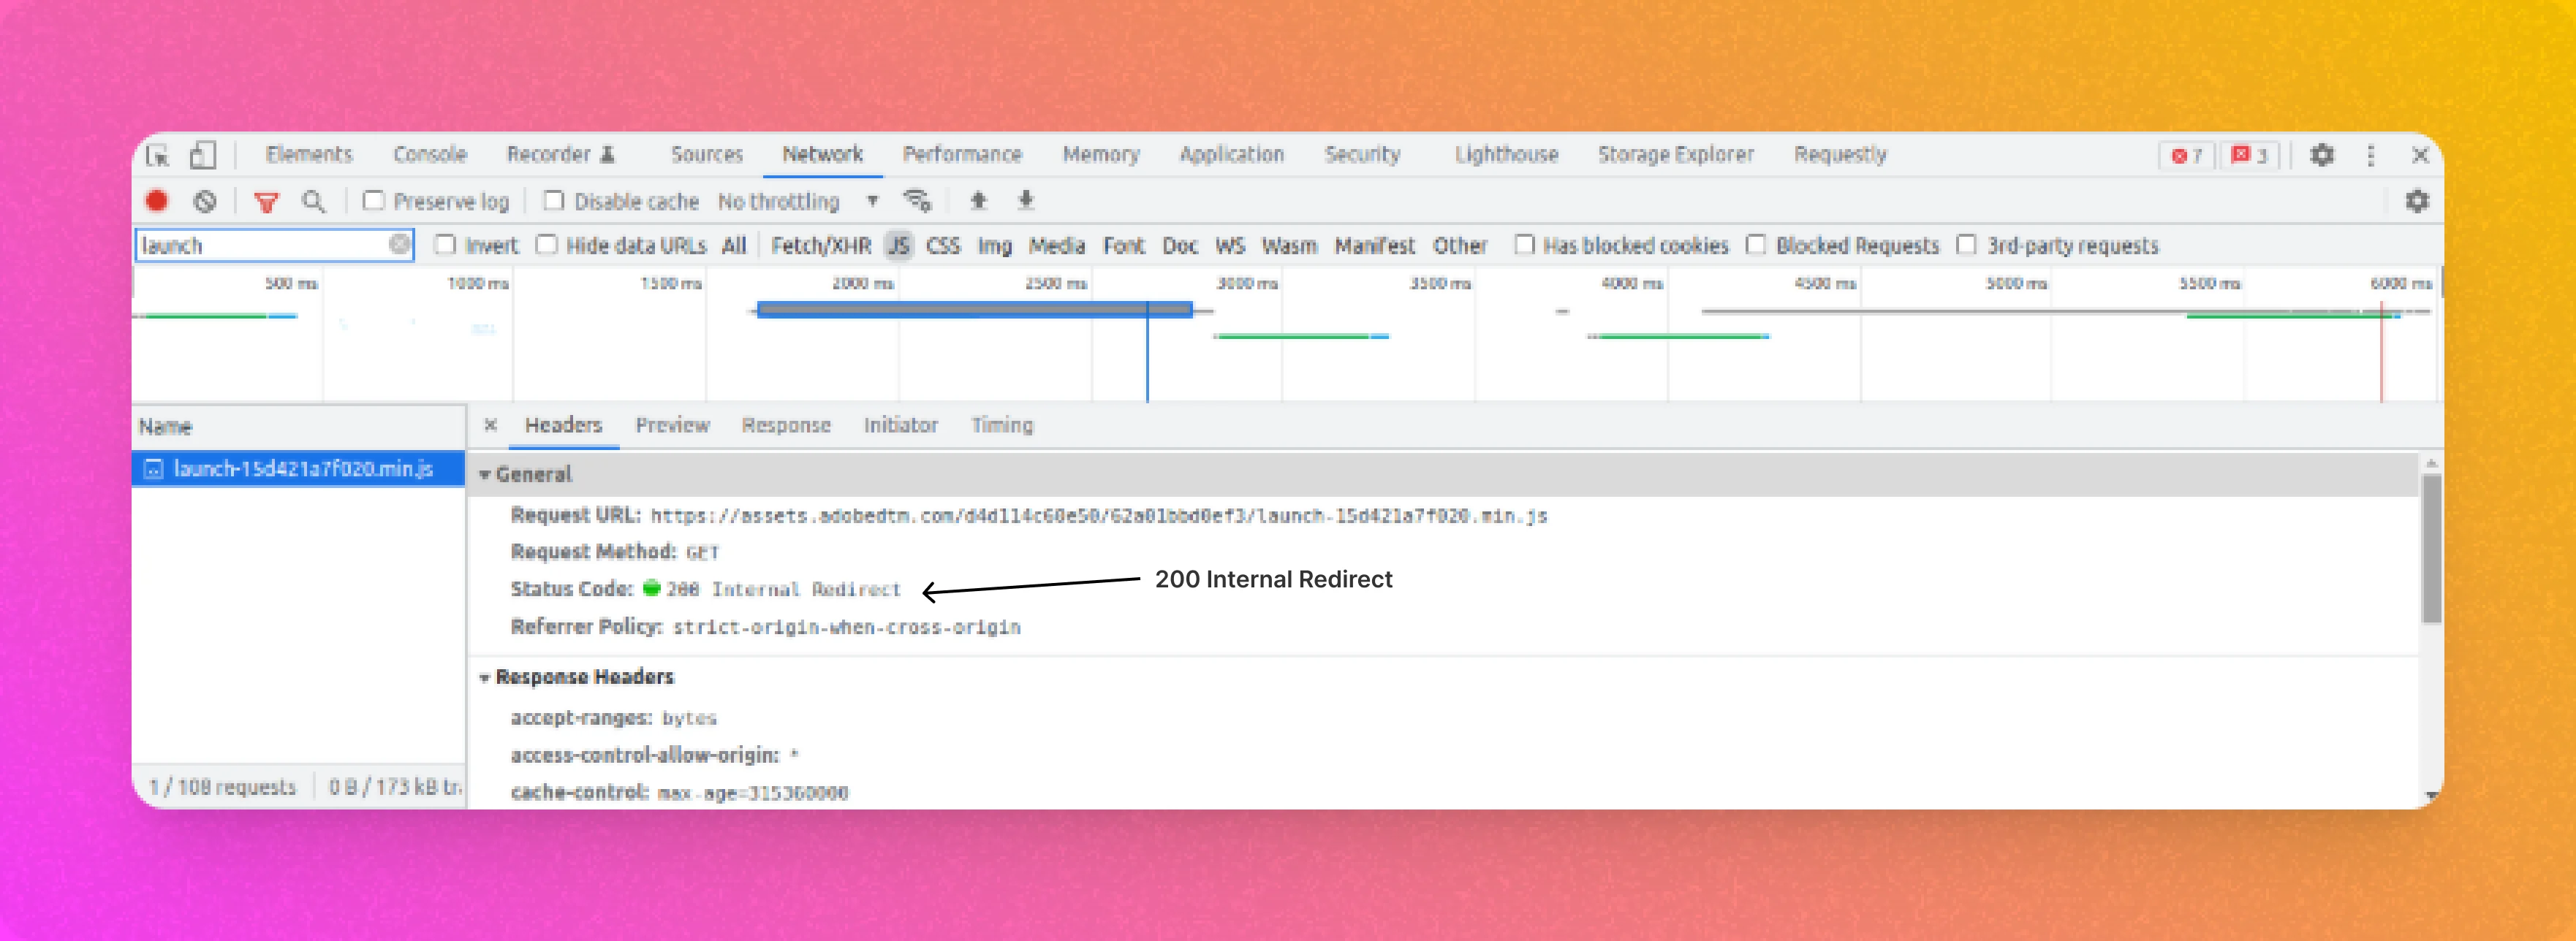Switch to the Elements panel
The image size is (2576, 941).
(309, 155)
